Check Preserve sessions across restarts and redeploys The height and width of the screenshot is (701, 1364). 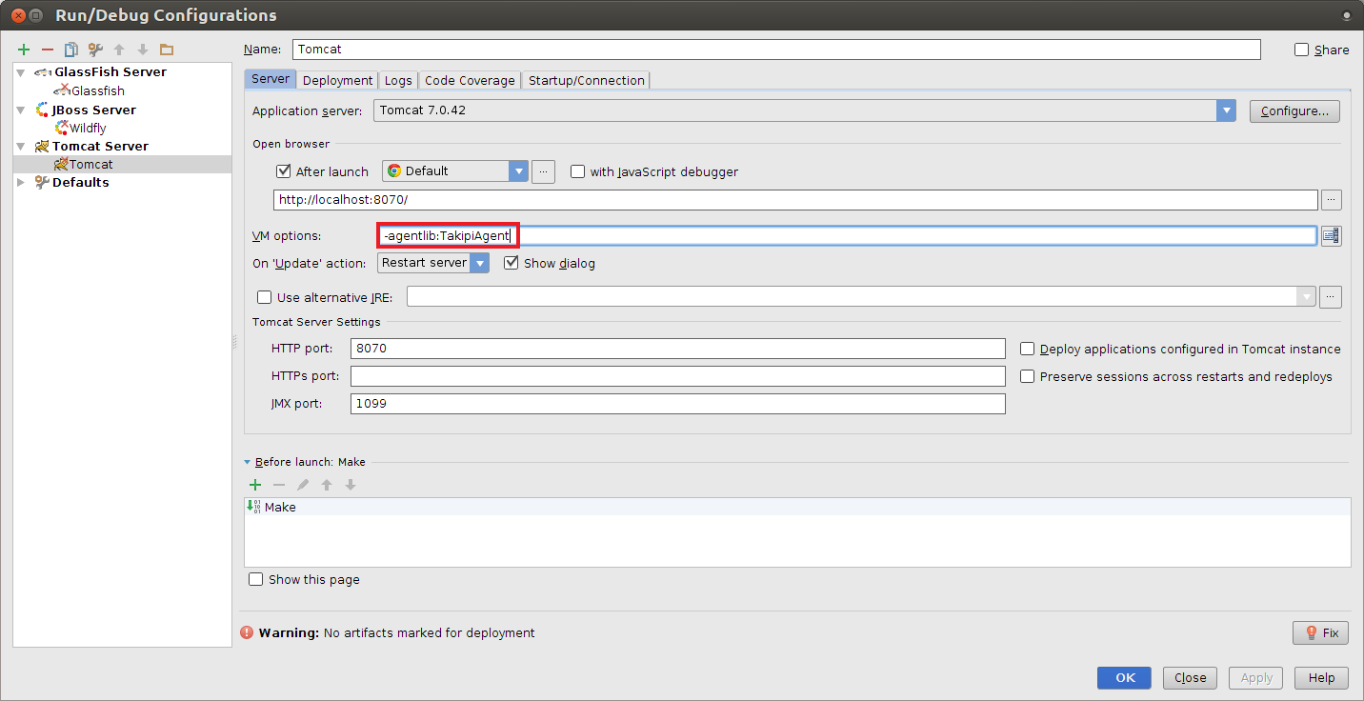coord(1028,376)
